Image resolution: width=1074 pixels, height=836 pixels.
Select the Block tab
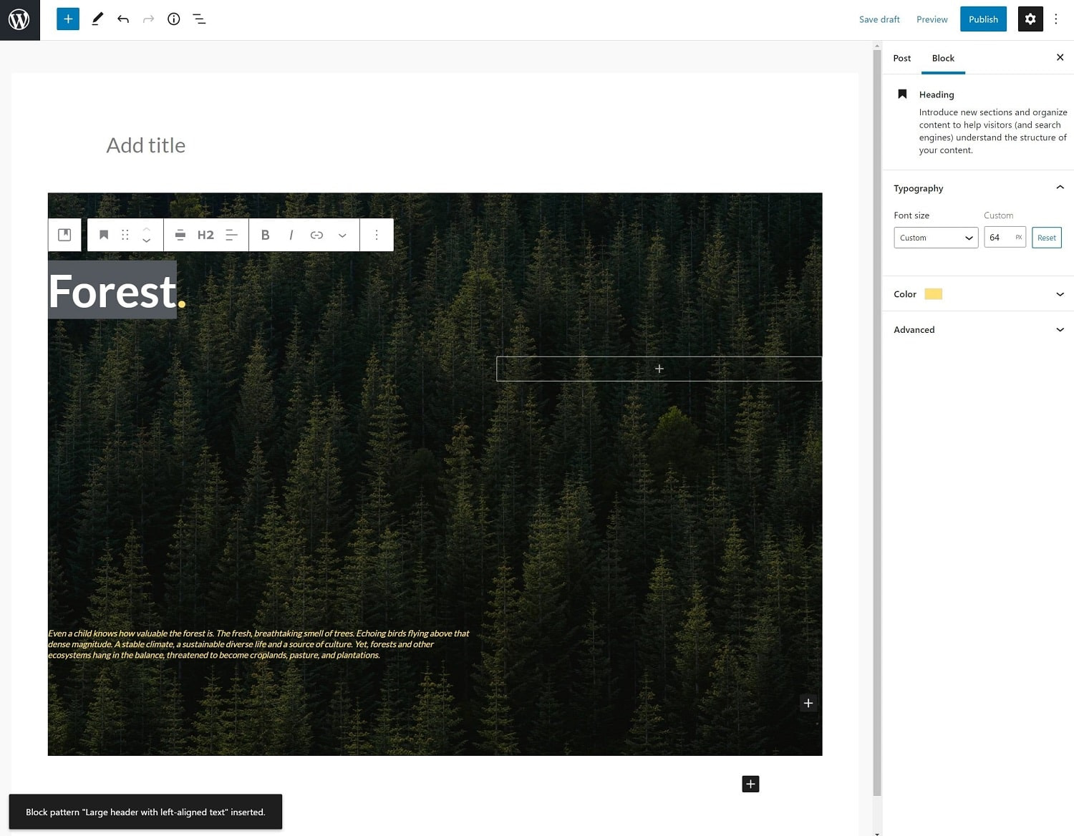pyautogui.click(x=943, y=58)
